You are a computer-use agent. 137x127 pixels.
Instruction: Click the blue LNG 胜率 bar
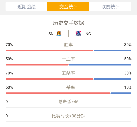tap(112, 51)
